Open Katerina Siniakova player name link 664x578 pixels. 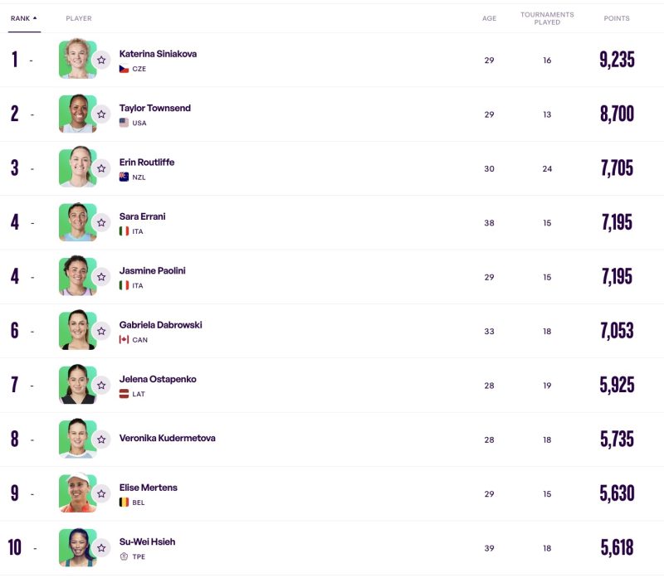tap(158, 54)
